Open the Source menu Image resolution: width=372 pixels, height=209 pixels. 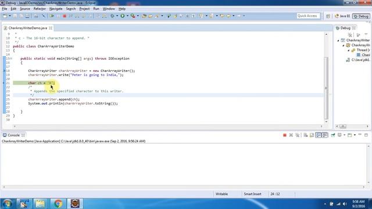tap(25, 9)
